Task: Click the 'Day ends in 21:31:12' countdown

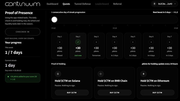Action: 13,70
